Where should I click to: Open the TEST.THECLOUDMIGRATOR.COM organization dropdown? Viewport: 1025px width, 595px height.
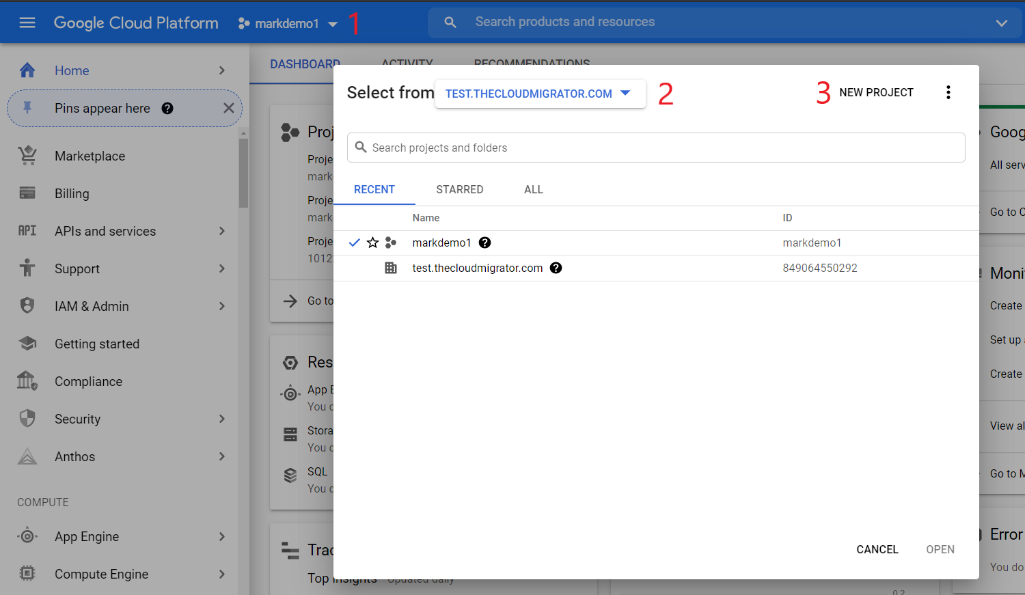[540, 94]
